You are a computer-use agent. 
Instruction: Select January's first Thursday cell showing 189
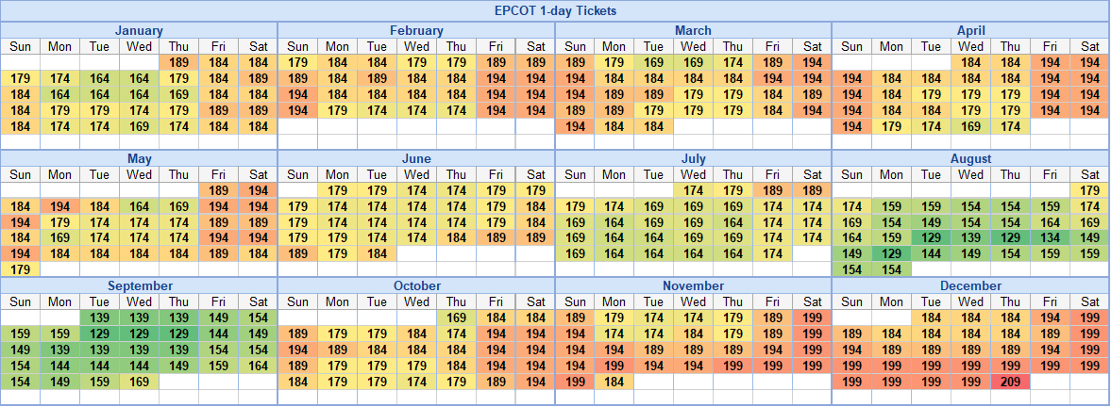pos(179,62)
